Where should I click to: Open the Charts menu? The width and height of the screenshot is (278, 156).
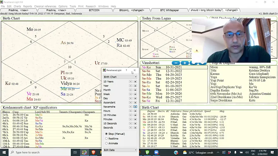pyautogui.click(x=17, y=6)
